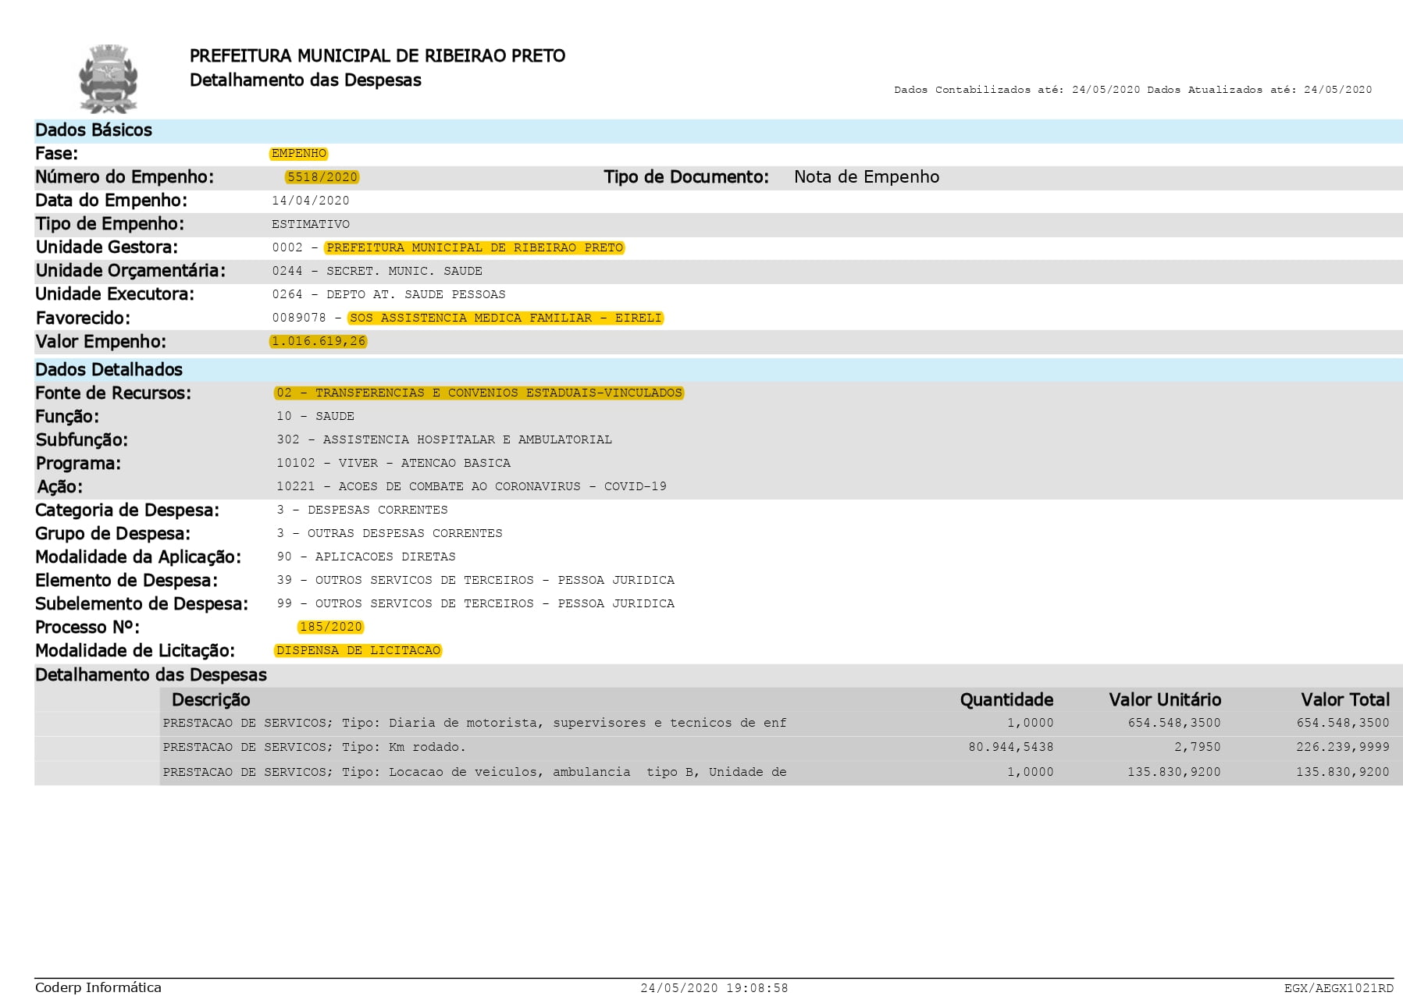Click the Nota de Empenho document type

click(866, 177)
